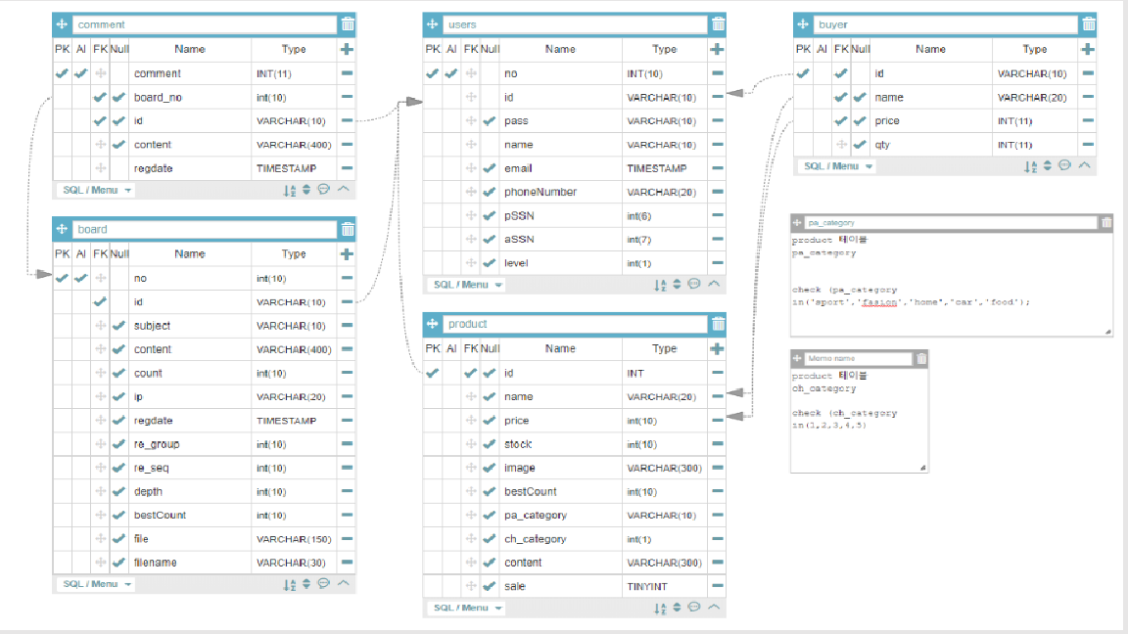Open SQL / Menu dropdown of comment table
This screenshot has height=634, width=1128.
point(97,191)
